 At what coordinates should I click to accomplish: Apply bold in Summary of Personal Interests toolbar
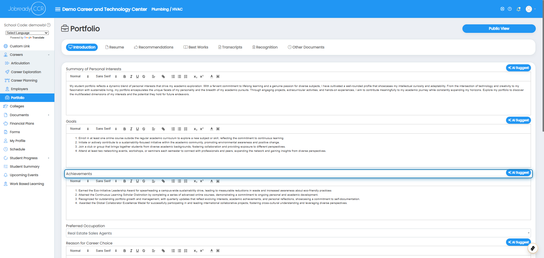coord(125,76)
